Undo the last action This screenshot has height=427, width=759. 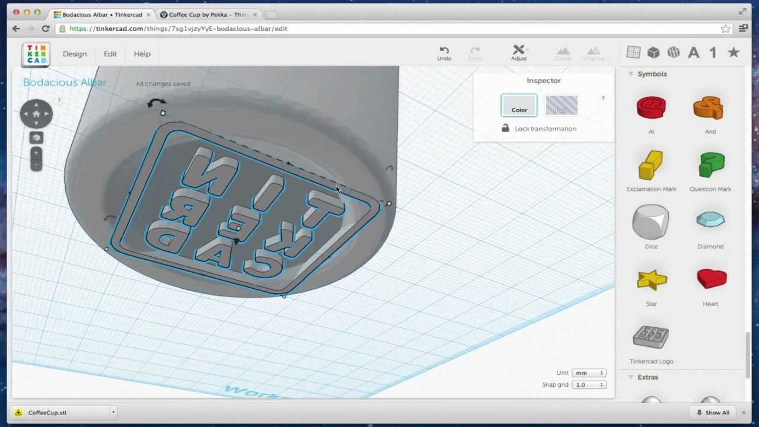tap(444, 53)
